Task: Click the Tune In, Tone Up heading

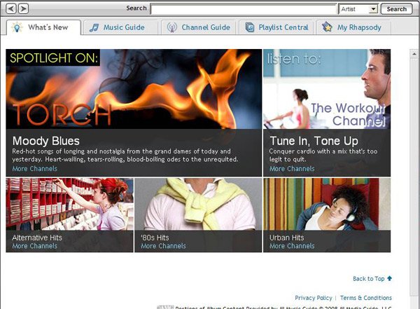Action: coord(314,141)
